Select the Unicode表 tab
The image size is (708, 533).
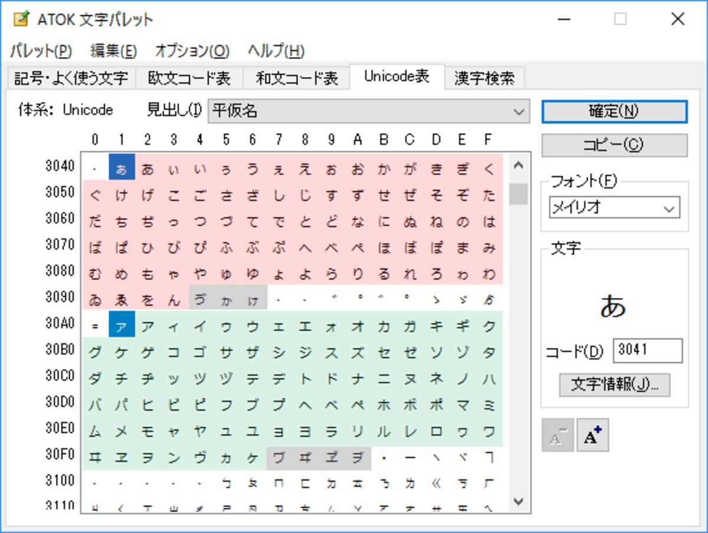tap(396, 77)
